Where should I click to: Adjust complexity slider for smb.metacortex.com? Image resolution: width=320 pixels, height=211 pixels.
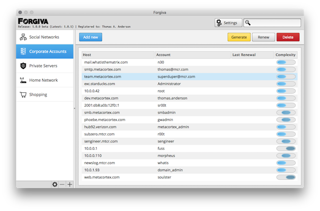click(x=286, y=112)
